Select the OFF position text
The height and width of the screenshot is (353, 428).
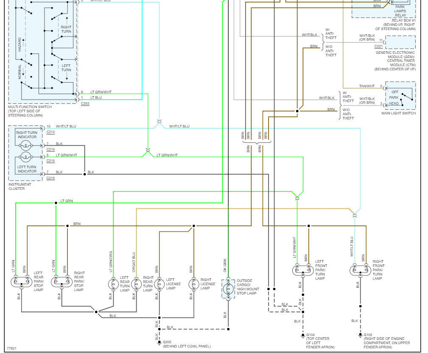395,92
